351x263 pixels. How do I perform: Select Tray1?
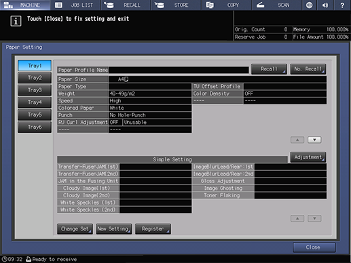pos(35,66)
